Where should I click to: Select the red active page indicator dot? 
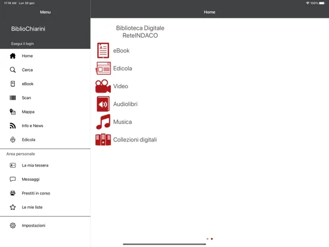(x=212, y=239)
